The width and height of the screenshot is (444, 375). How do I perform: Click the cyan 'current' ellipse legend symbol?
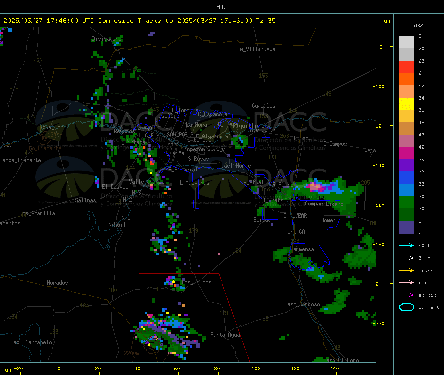pos(407,307)
